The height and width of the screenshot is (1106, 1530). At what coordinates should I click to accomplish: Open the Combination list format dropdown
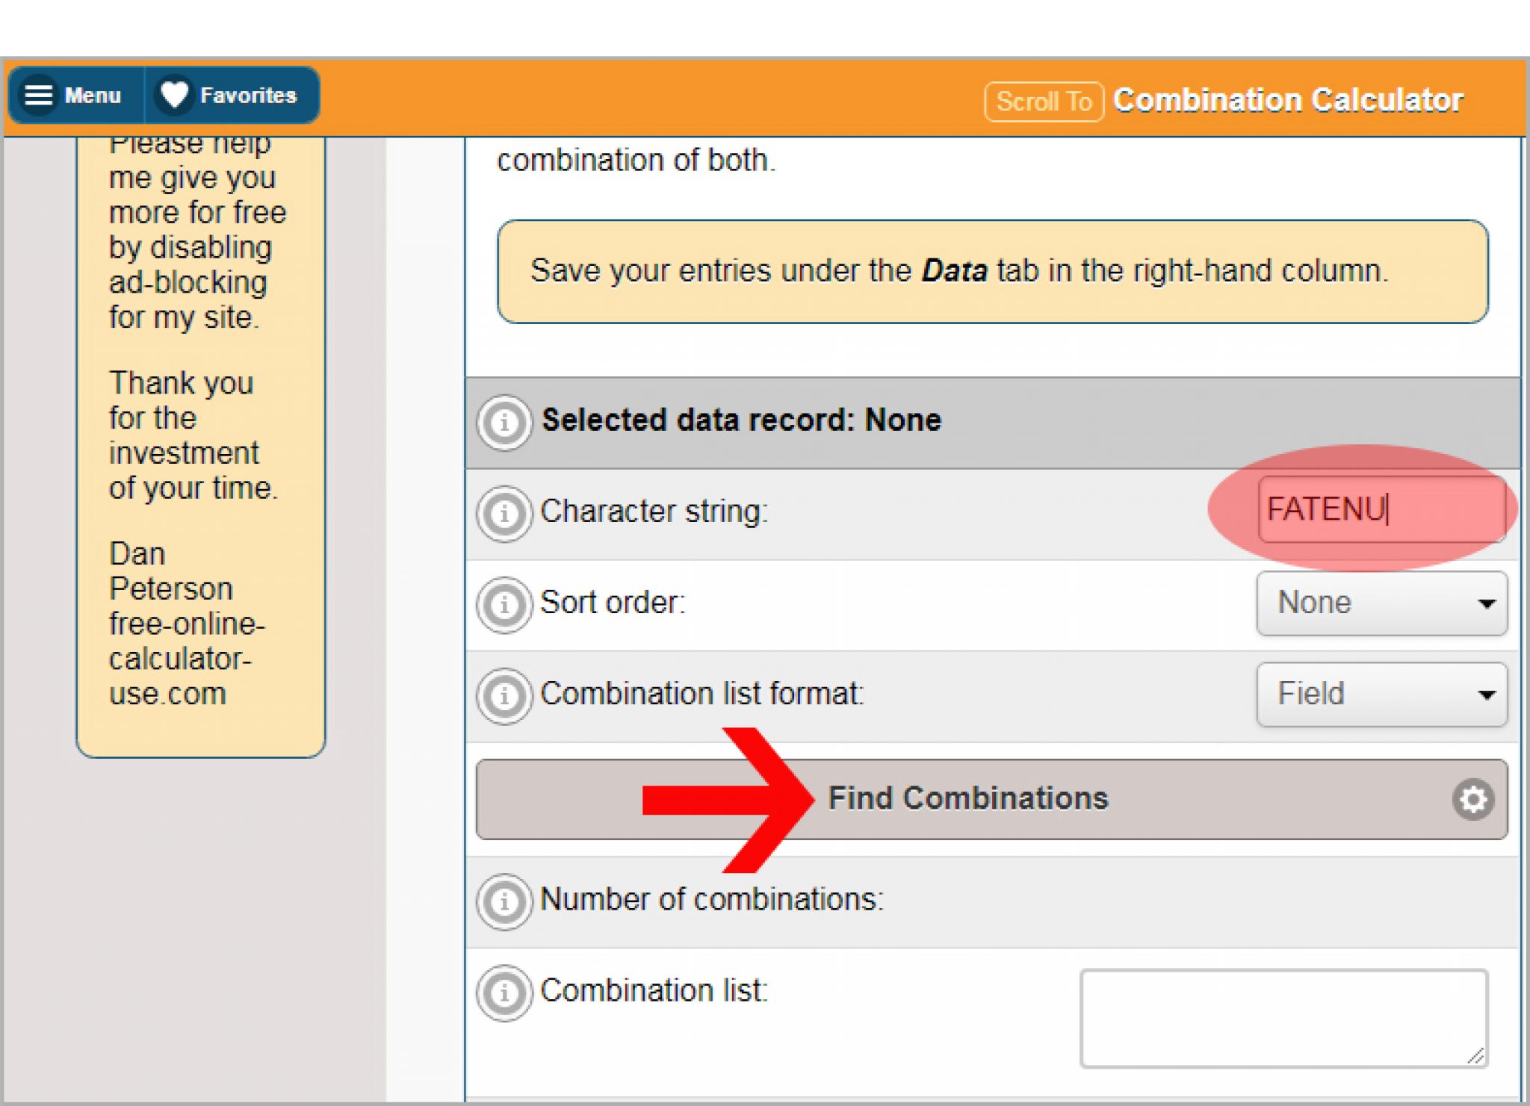1381,695
